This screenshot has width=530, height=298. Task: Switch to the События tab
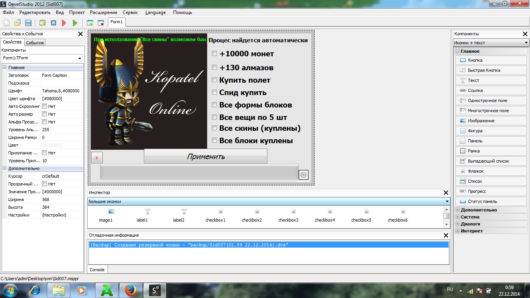pyautogui.click(x=35, y=43)
